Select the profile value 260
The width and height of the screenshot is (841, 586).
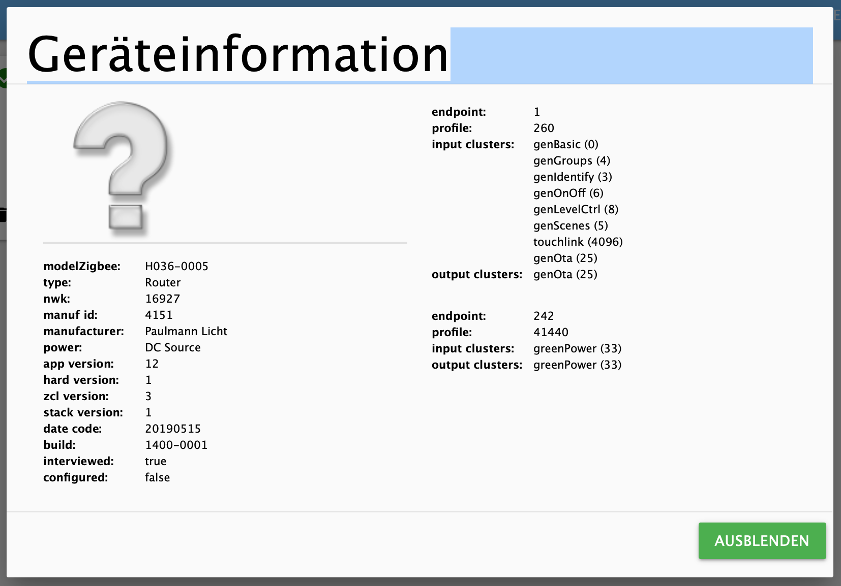[x=544, y=128]
